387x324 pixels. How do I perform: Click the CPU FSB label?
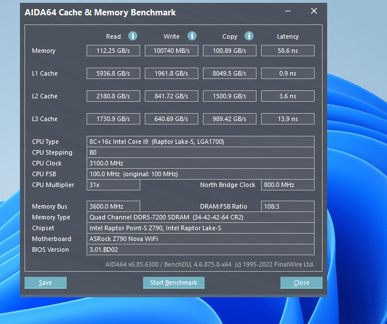coord(44,174)
